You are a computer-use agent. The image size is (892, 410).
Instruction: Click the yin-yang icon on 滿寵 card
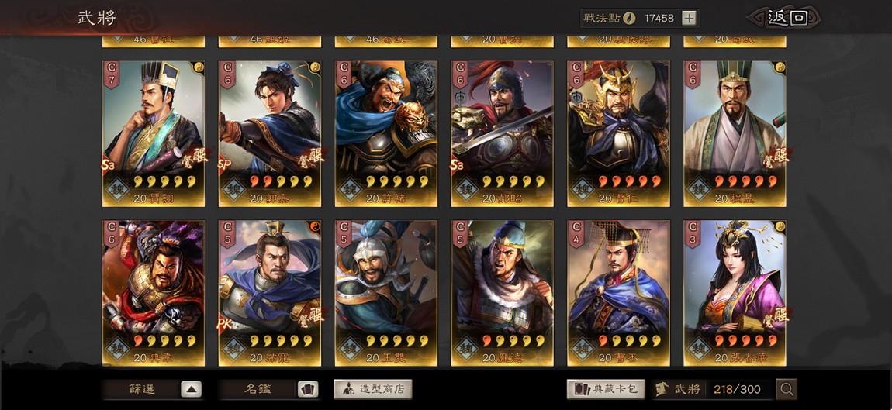[315, 226]
